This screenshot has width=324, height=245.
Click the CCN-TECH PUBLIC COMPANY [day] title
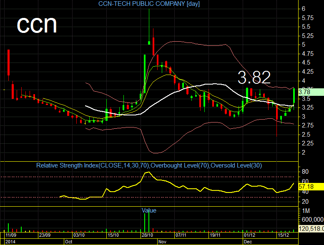(149, 4)
